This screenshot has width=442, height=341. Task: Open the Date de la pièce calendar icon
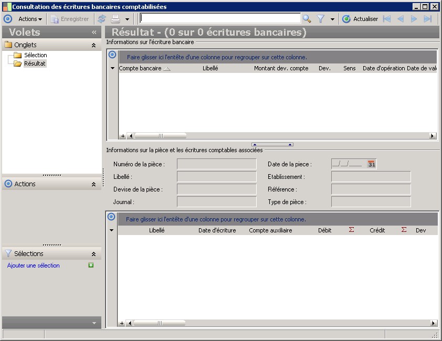(372, 164)
